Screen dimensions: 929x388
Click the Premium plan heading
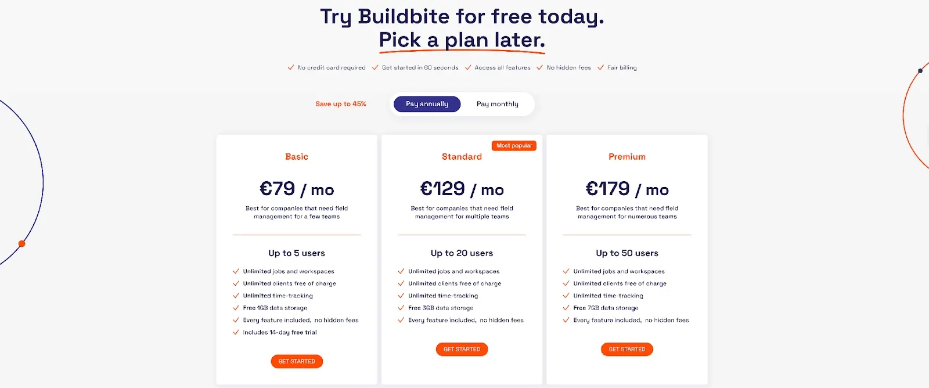click(627, 156)
